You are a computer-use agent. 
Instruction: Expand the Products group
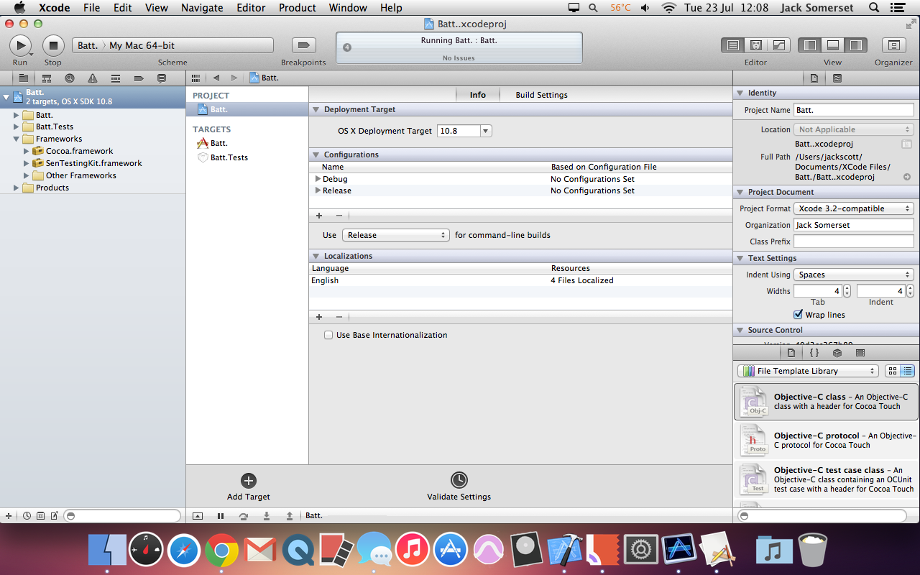click(x=17, y=188)
